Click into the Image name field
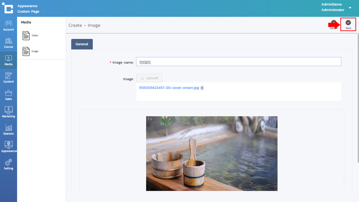Viewport: 359px width, 202px height. pyautogui.click(x=238, y=62)
